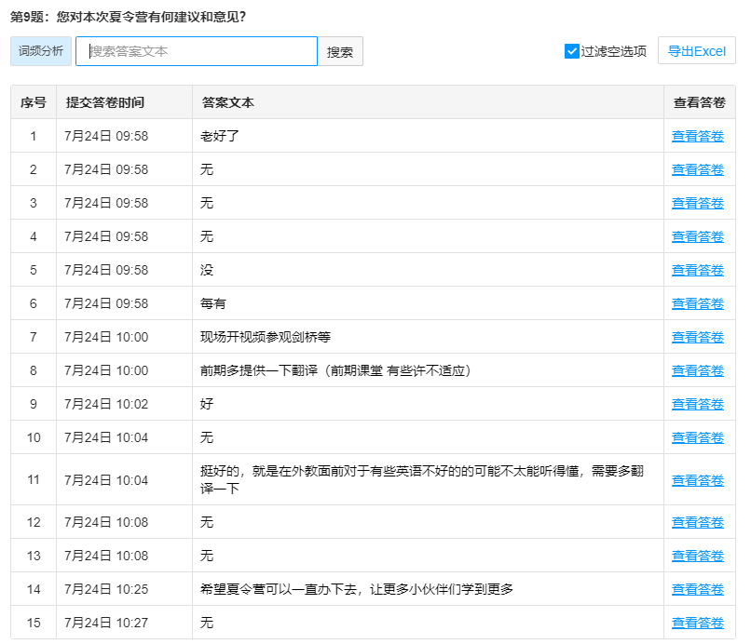
Task: Click 查看答卷 for row 7 剑桥 answer
Action: (x=697, y=337)
